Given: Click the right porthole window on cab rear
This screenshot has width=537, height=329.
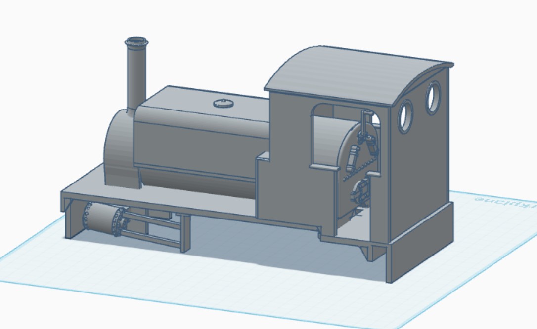Looking at the screenshot, I should click(433, 98).
